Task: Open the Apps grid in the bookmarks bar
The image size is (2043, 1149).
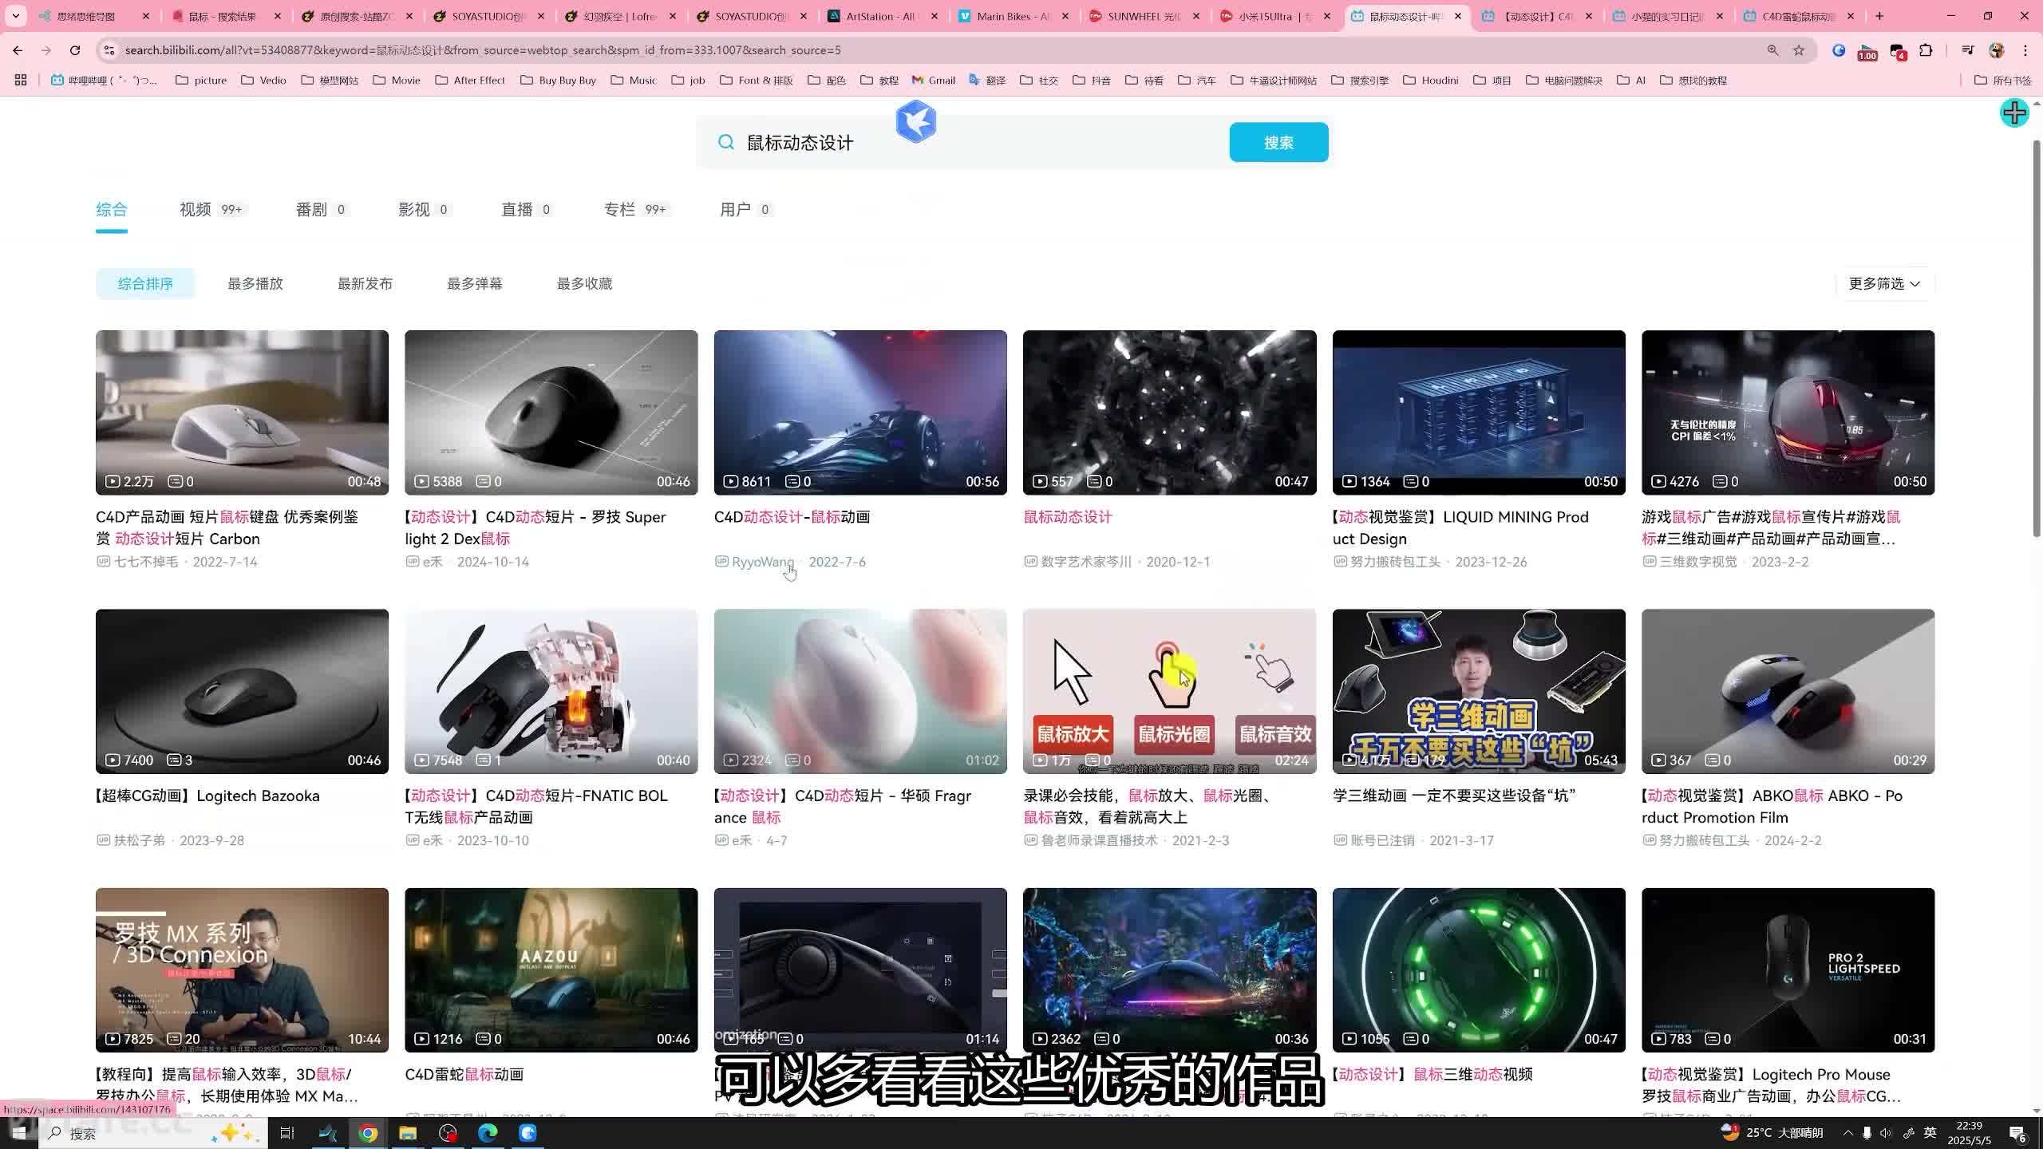Action: 21,80
